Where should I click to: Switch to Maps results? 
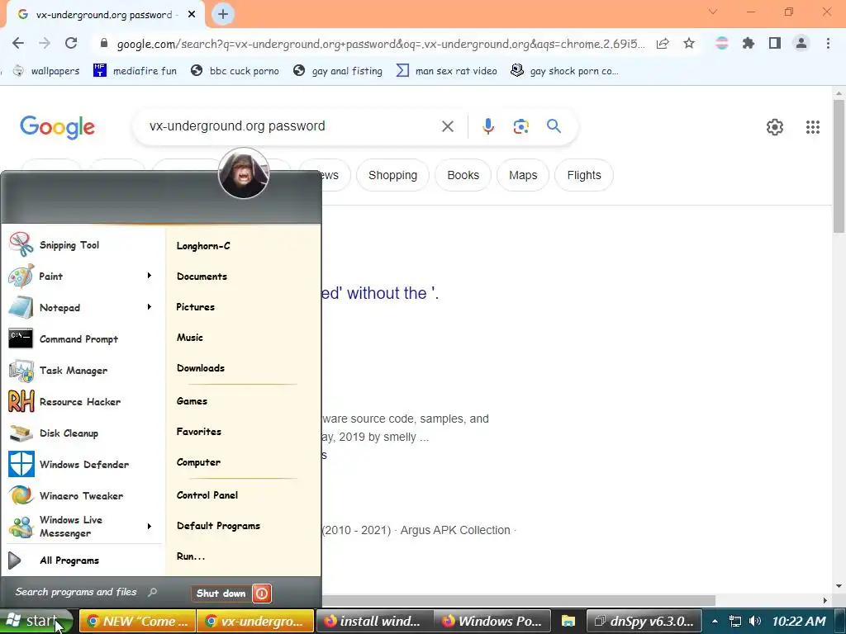click(523, 175)
